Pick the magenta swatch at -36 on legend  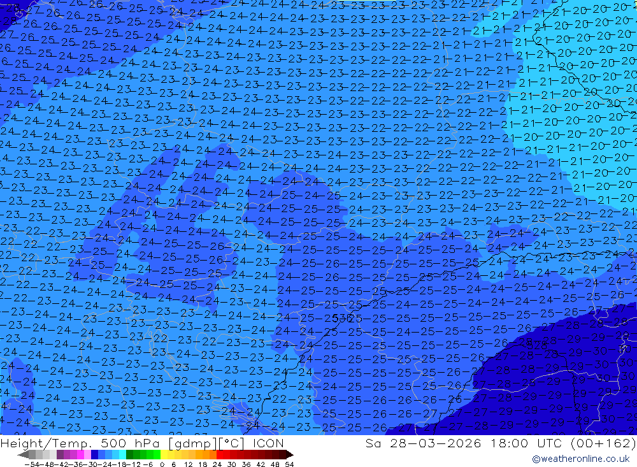tap(80, 455)
